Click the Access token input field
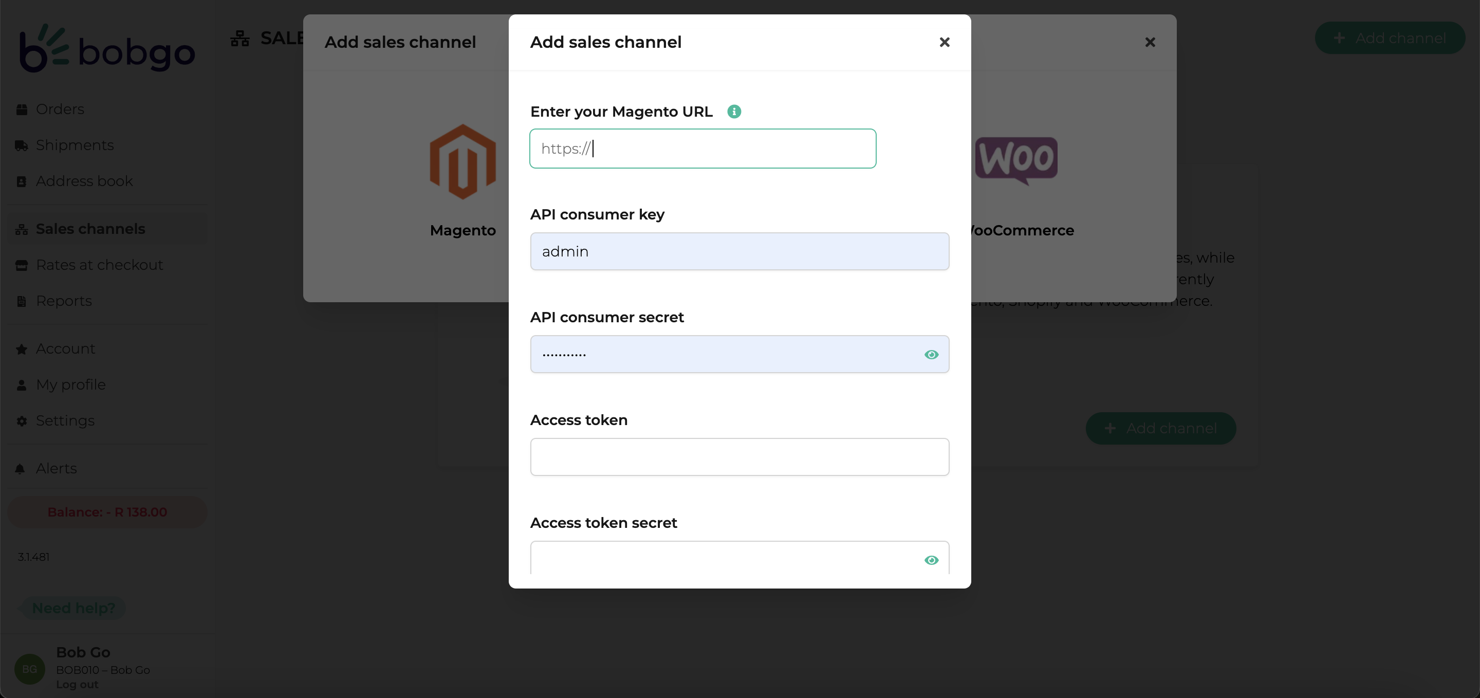The image size is (1480, 698). pos(739,457)
